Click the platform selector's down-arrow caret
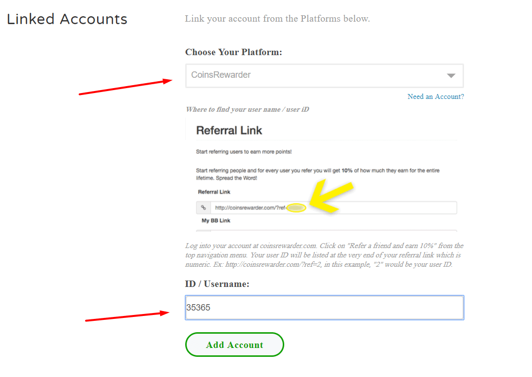 point(451,76)
